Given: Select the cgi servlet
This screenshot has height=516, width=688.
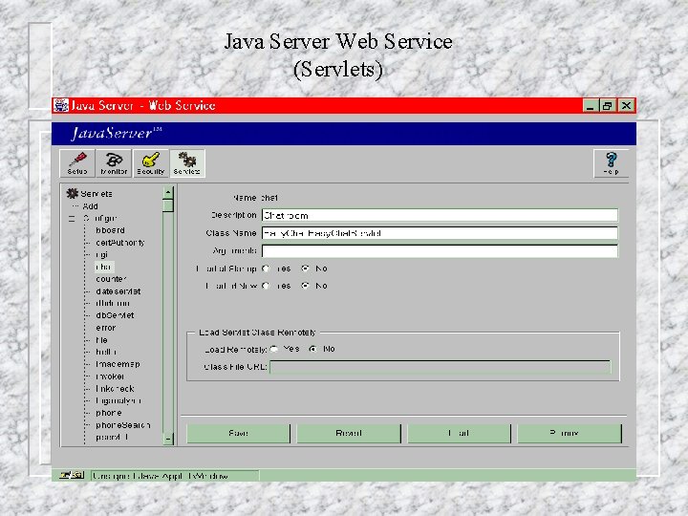Looking at the screenshot, I should point(102,255).
